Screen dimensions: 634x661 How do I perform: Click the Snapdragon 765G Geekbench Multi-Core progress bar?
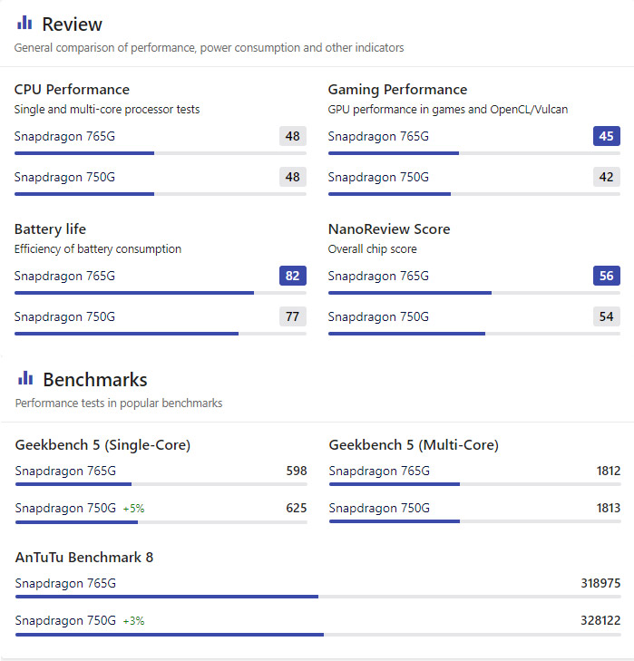tap(475, 484)
